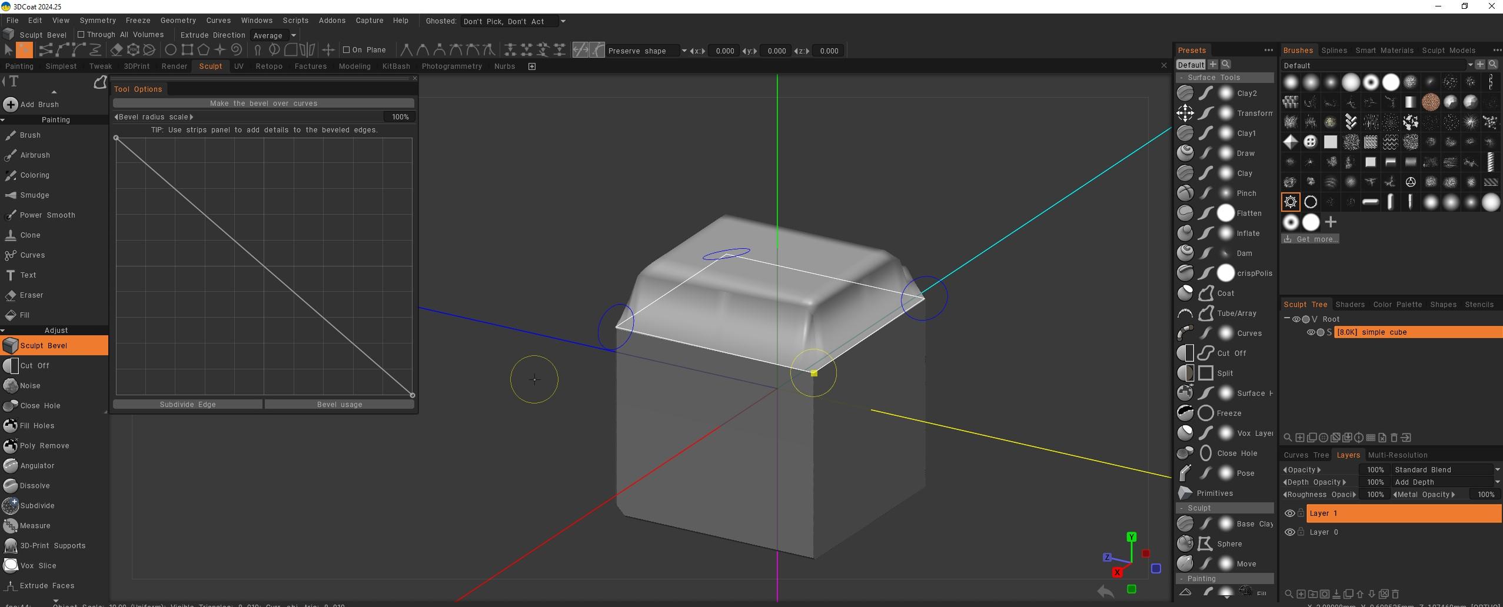
Task: Select the Pose tool in Surface Tools
Action: click(1245, 473)
